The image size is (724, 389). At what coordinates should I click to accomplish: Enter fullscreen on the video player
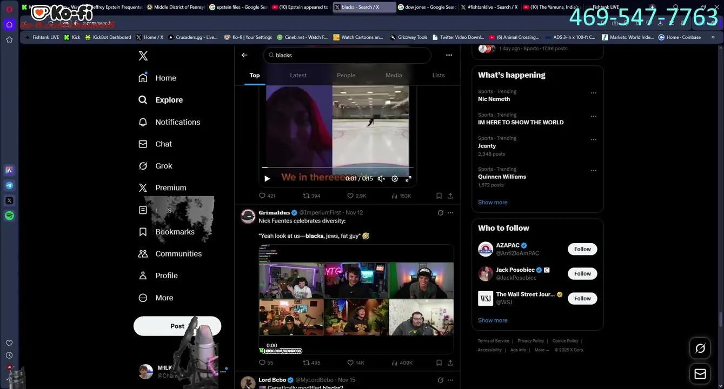coord(408,179)
